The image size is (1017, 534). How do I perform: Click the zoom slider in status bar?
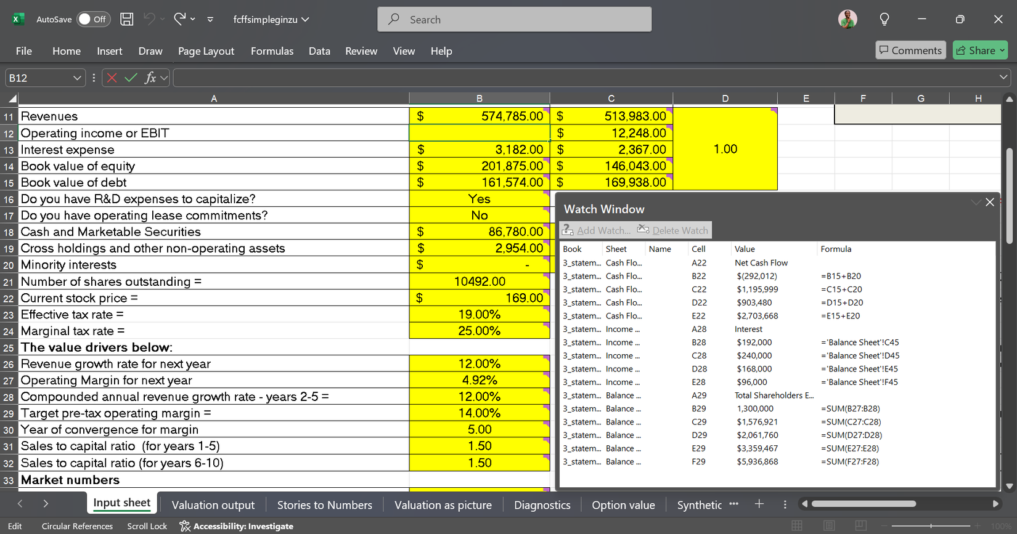point(931,525)
